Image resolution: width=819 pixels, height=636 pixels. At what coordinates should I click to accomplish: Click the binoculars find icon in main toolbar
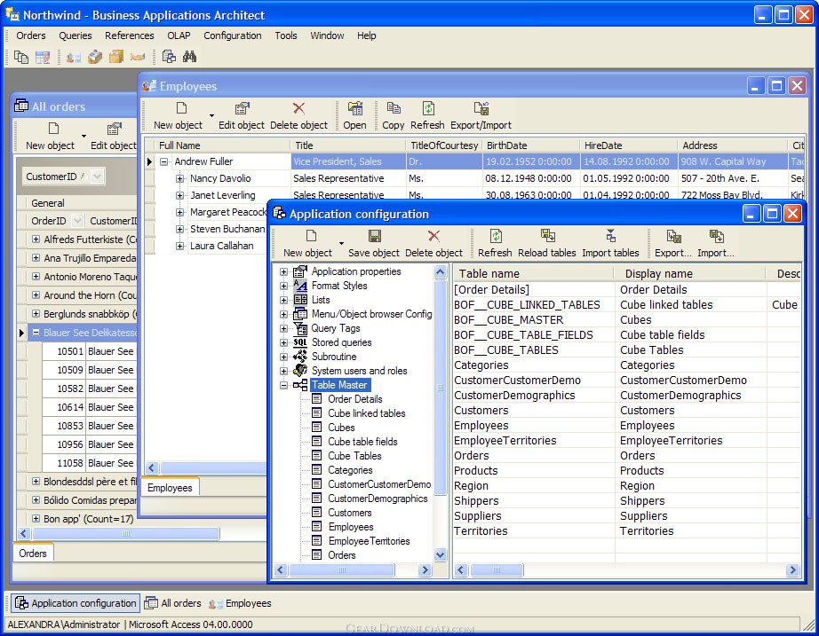click(x=189, y=57)
